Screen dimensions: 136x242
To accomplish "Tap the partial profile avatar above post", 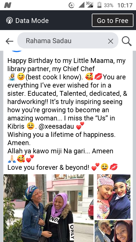I will coord(17,51).
